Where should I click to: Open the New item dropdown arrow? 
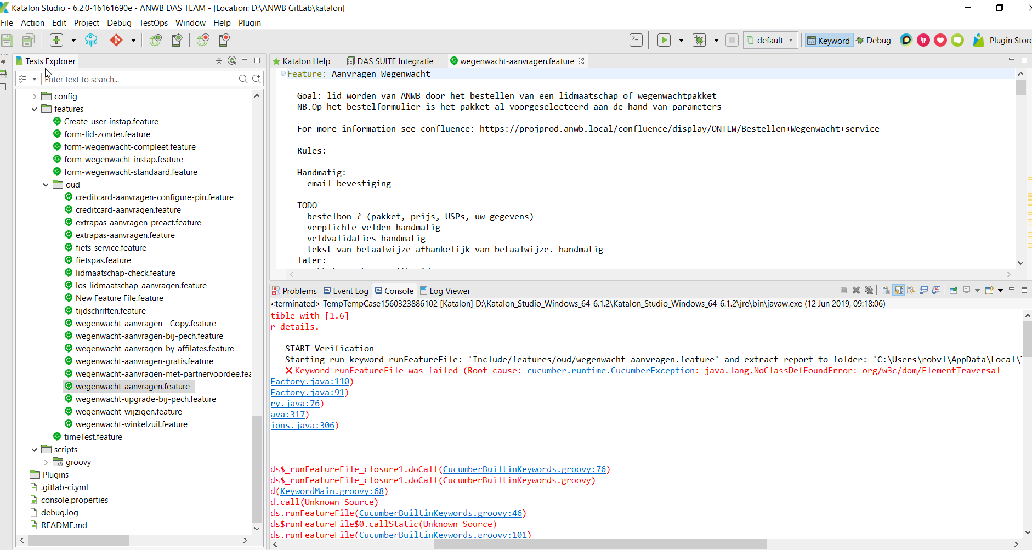tap(73, 40)
